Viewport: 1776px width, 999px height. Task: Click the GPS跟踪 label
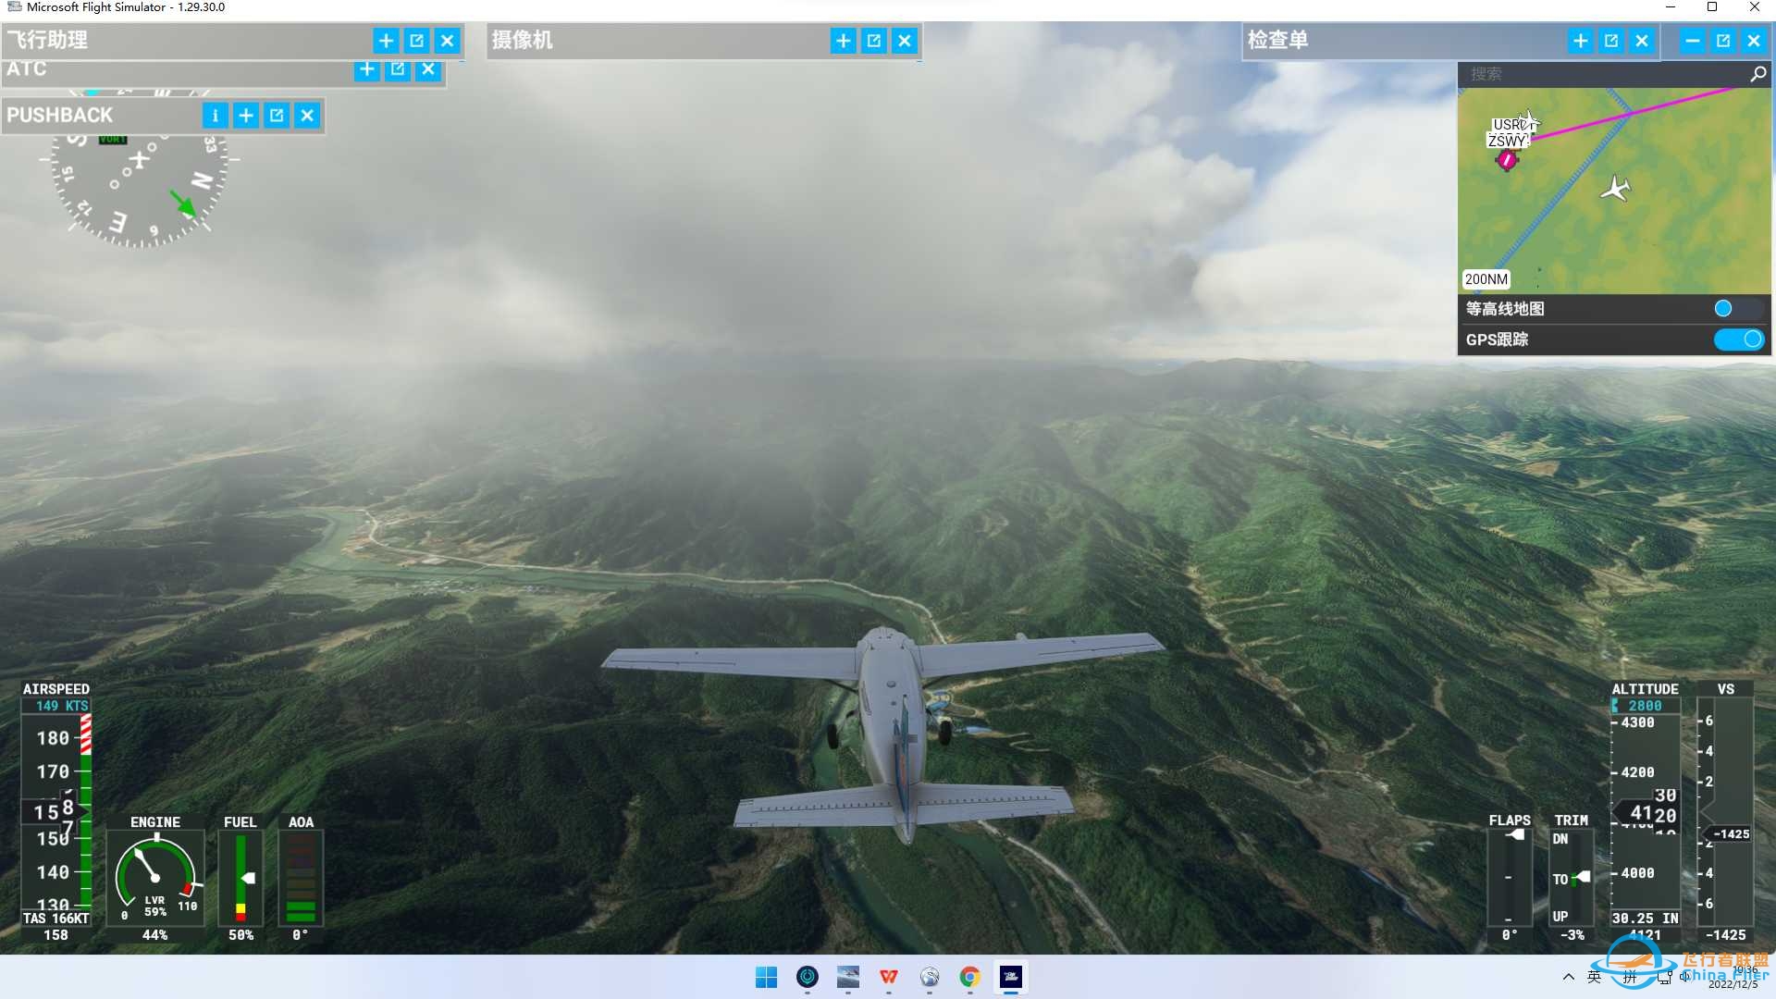[x=1497, y=339]
